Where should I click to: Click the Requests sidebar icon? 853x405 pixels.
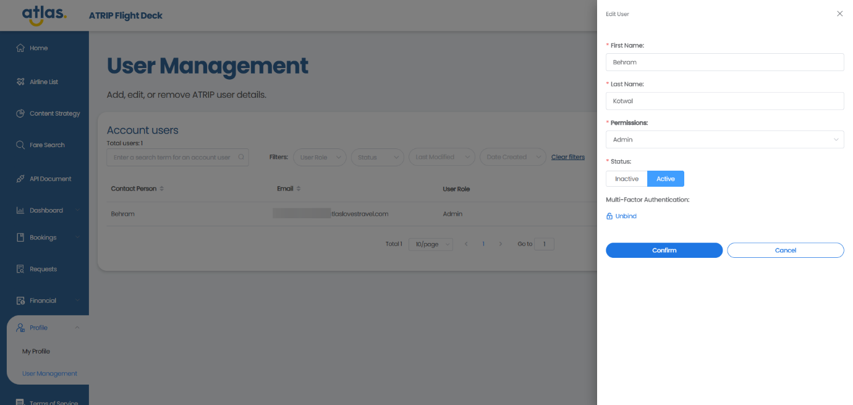click(20, 269)
